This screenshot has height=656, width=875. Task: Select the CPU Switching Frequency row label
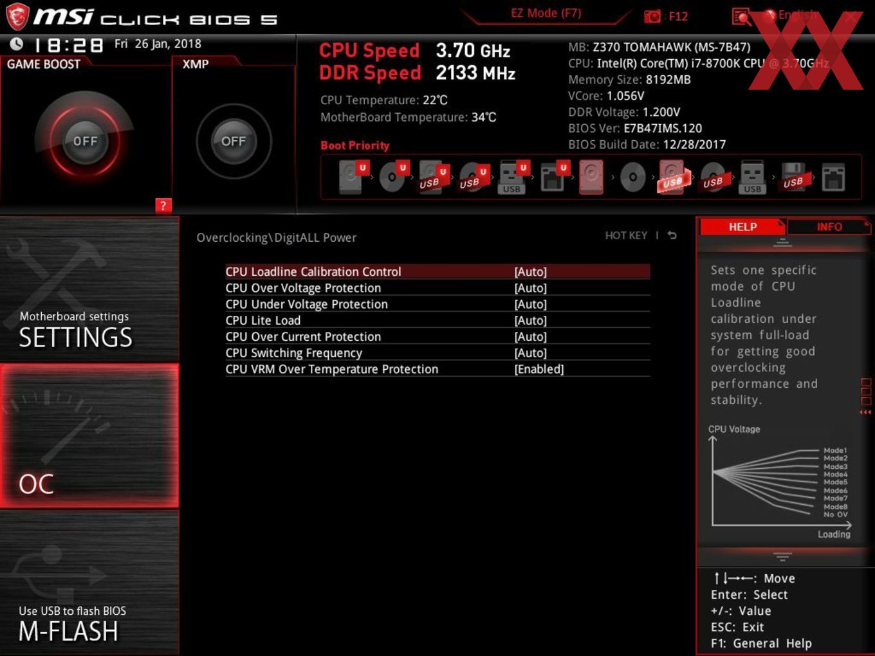click(x=294, y=352)
